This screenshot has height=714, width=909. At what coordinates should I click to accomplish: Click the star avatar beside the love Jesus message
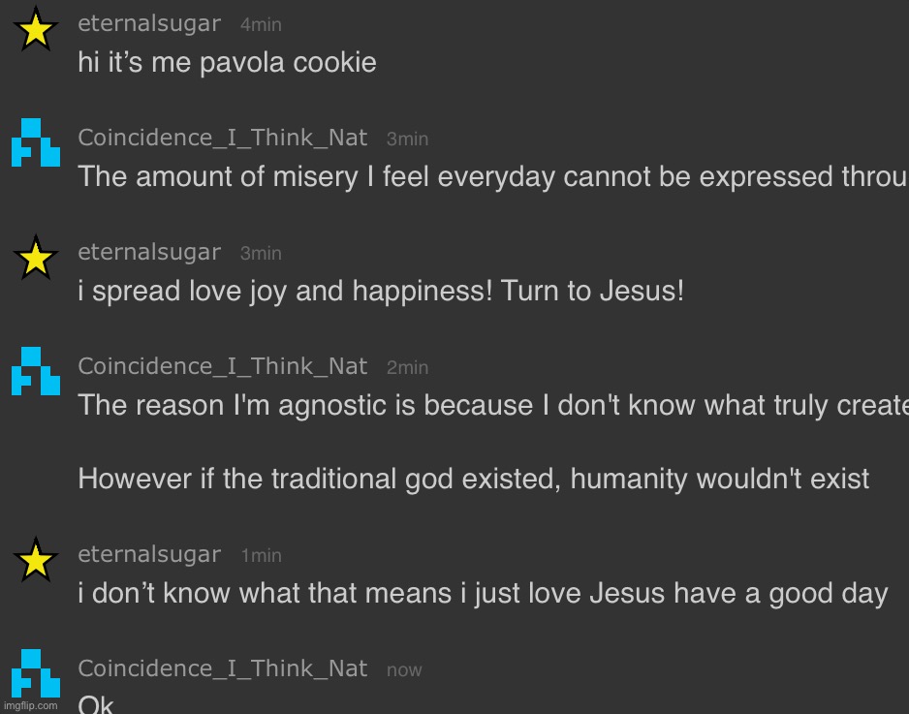[36, 559]
